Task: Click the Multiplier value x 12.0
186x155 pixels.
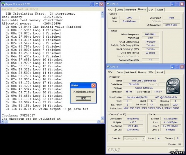Action: pos(133,122)
